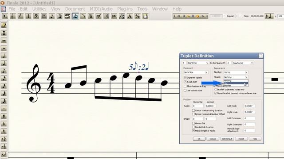Enable Allow horizontal drag checkbox
Viewport: 284px width, 159px height.
[x=185, y=86]
